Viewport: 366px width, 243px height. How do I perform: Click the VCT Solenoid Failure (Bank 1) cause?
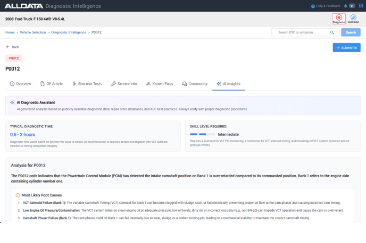tap(44, 203)
